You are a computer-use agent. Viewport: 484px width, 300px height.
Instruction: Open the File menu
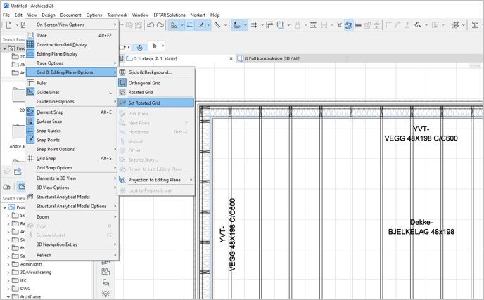(x=6, y=15)
